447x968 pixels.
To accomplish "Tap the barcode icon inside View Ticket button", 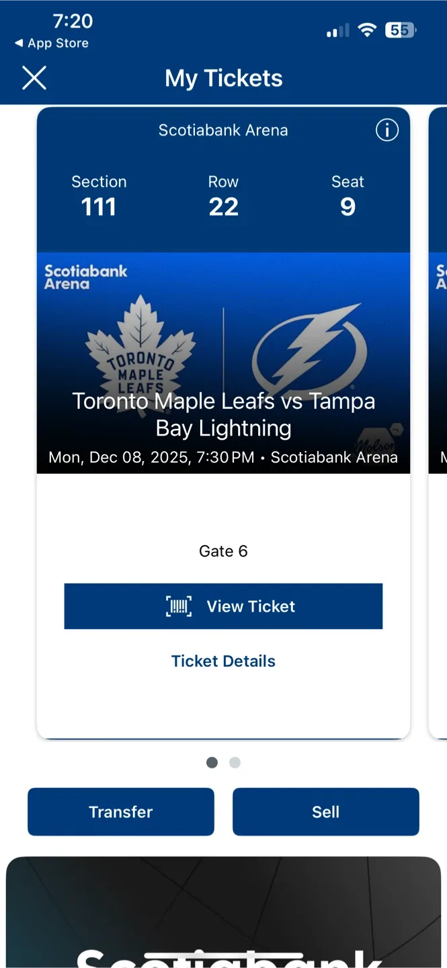I will pyautogui.click(x=177, y=606).
